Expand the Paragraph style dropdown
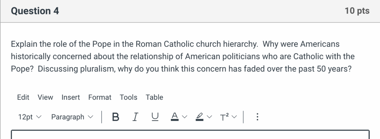 point(71,117)
